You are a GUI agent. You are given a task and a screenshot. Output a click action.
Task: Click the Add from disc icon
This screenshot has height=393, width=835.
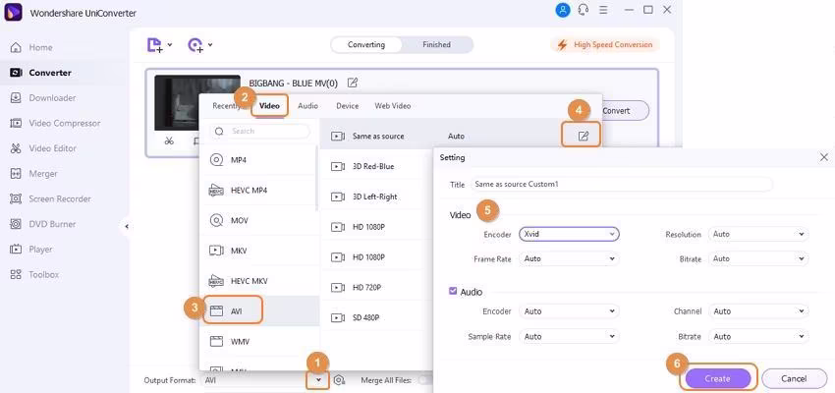195,45
